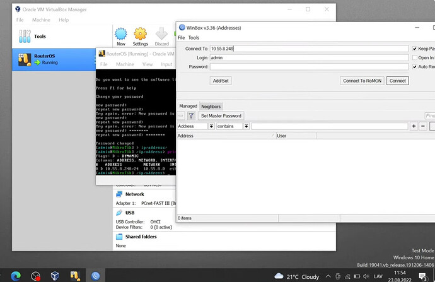Click Network section icon in VirtualBox details
Screen dimensions: 435x282
pos(119,194)
